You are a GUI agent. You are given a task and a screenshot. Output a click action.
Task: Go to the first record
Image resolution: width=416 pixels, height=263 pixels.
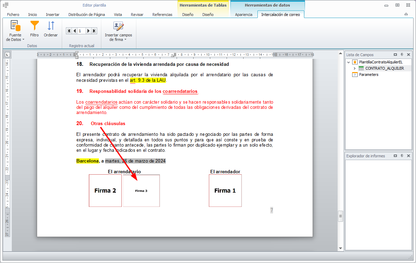69,31
